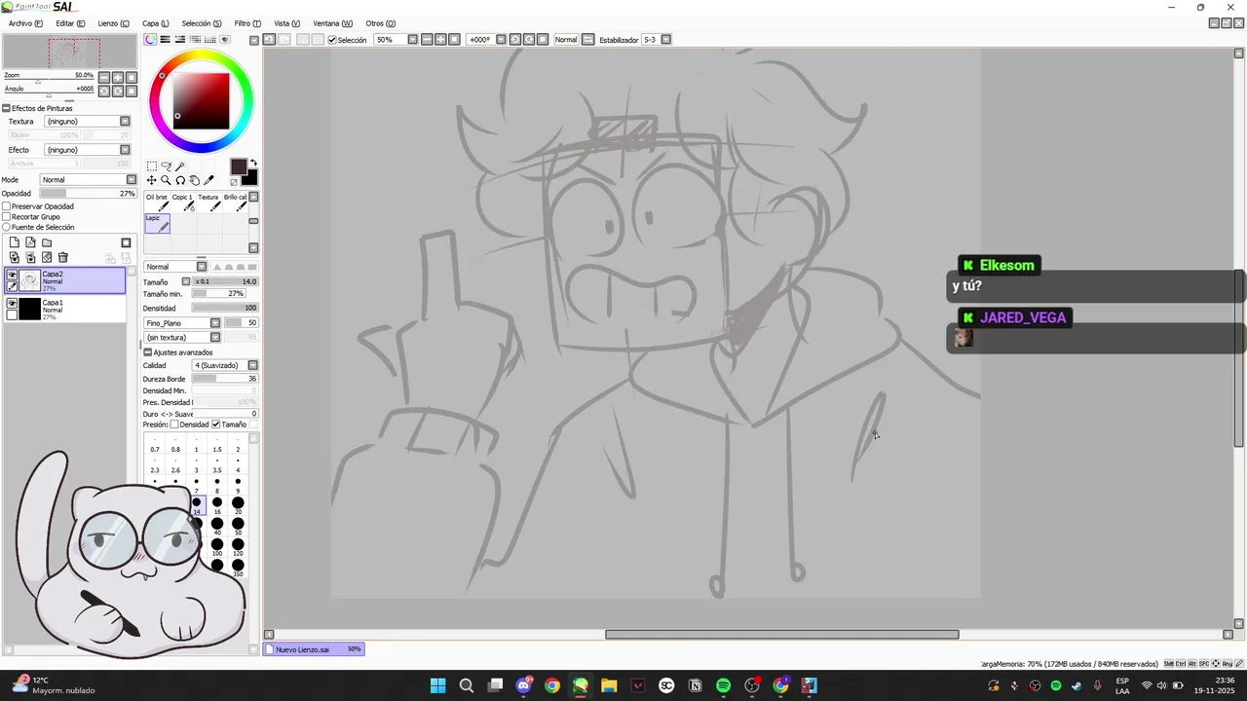The height and width of the screenshot is (701, 1247).
Task: Choose the Brillo cal brush
Action: pyautogui.click(x=236, y=202)
